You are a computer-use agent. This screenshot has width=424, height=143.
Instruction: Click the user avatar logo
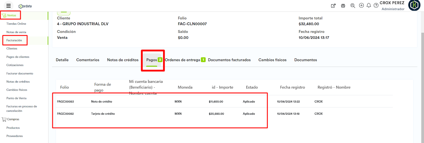[414, 5]
